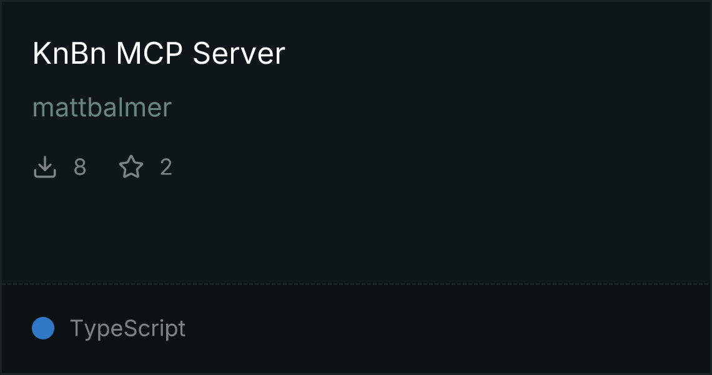Visit the mattbalmer author profile
The image size is (712, 375).
click(x=102, y=107)
